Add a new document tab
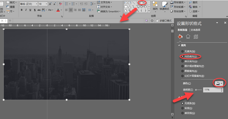The height and width of the screenshot is (119, 228). (x=10, y=21)
